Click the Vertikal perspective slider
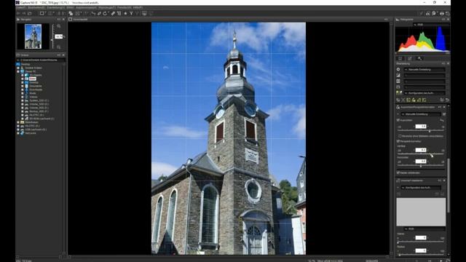Image resolution: width=466 pixels, height=262 pixels. point(421,154)
